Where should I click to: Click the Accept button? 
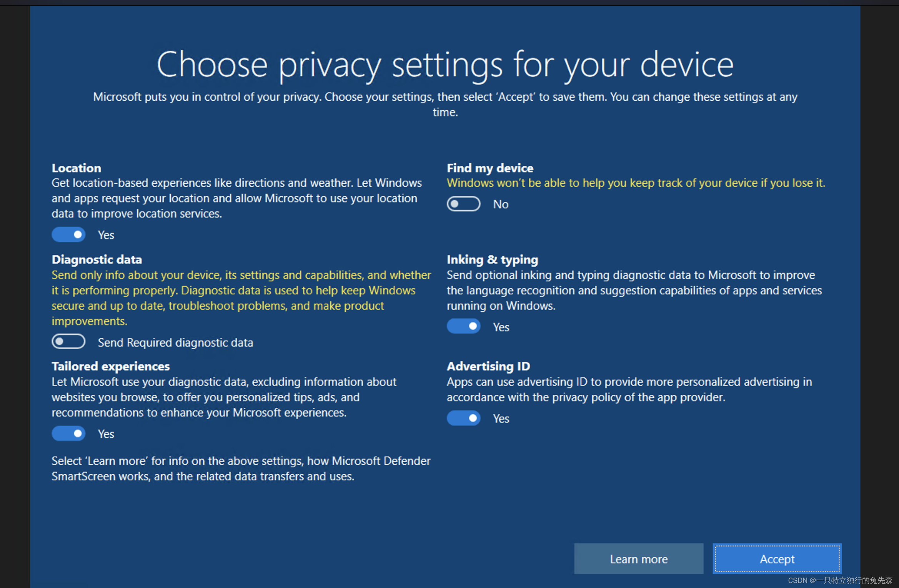[x=777, y=559]
